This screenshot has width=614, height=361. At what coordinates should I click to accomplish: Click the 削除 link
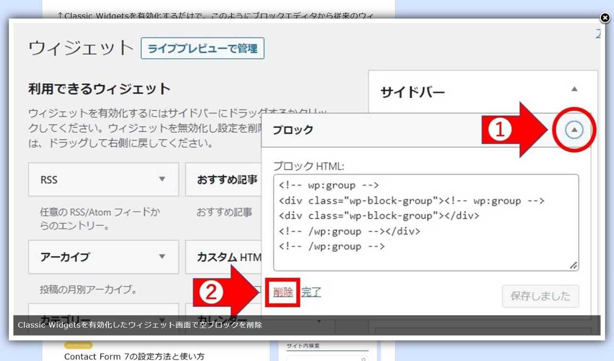283,292
